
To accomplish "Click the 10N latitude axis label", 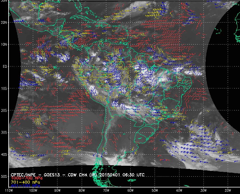I will (x=4, y=45).
